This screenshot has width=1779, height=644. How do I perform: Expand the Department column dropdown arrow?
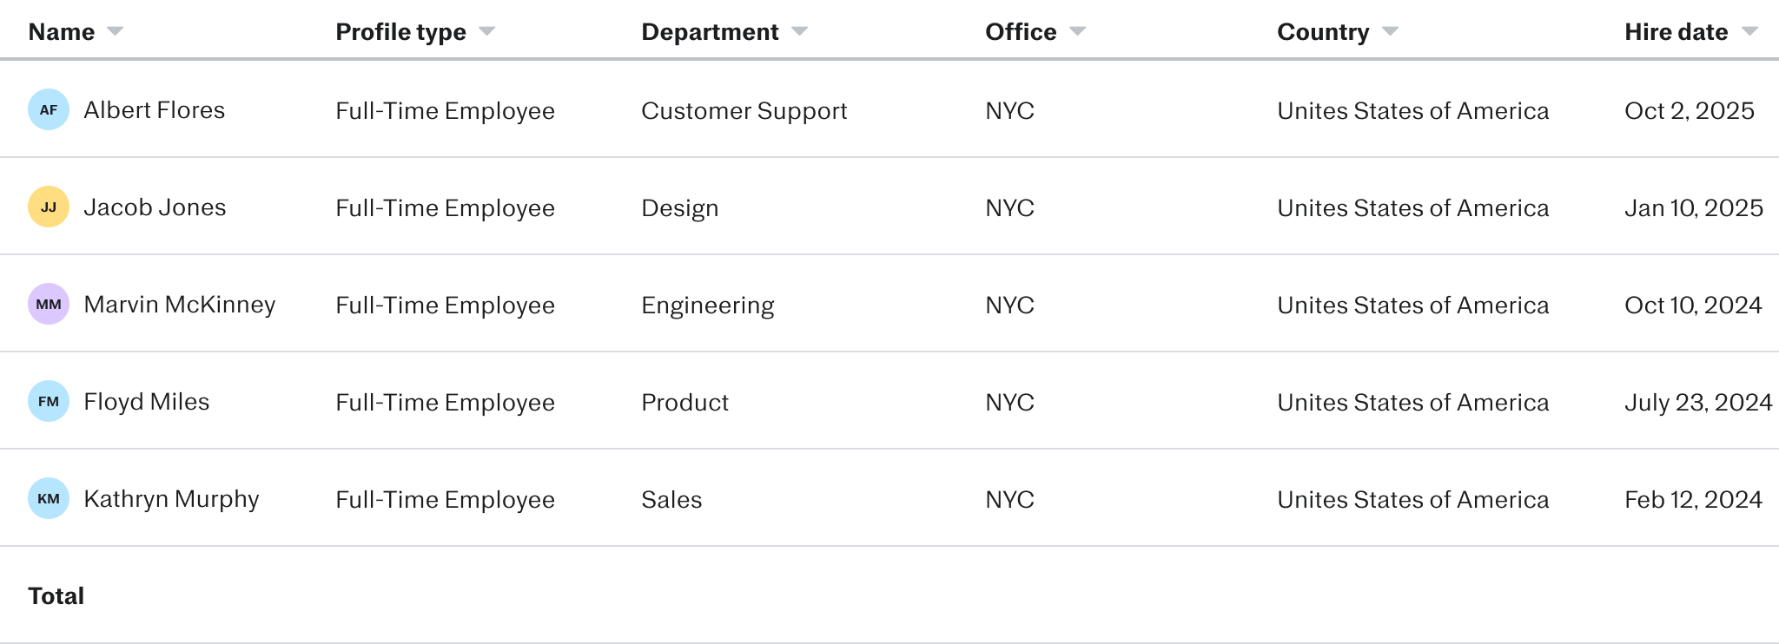click(799, 32)
